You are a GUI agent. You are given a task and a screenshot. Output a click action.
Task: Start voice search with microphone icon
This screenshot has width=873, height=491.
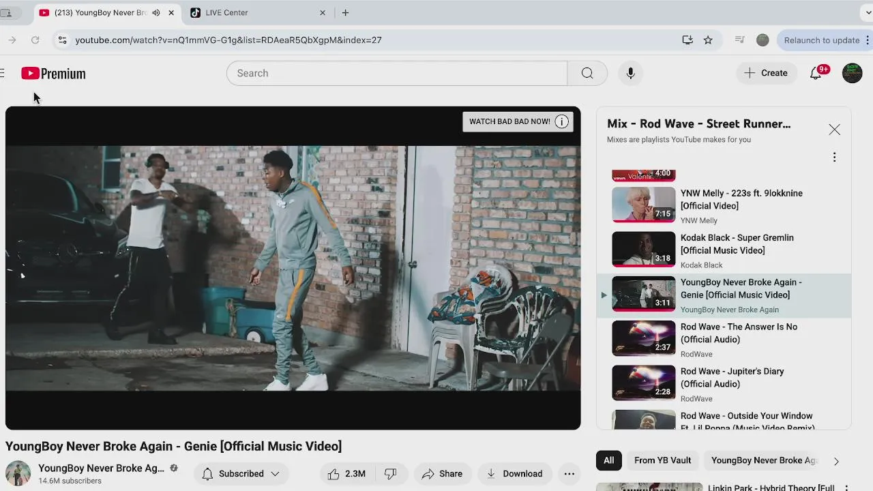630,73
